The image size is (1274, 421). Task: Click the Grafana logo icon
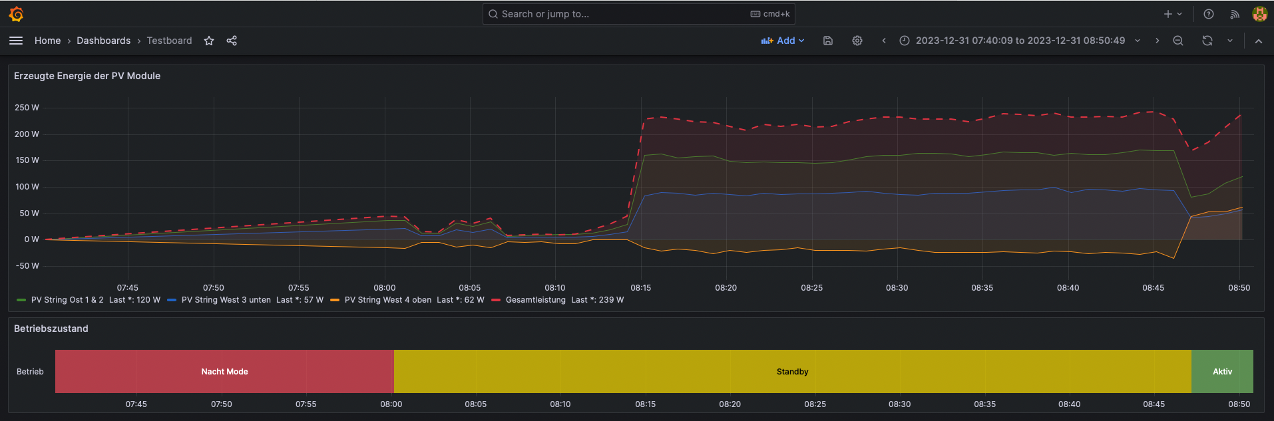(x=17, y=14)
